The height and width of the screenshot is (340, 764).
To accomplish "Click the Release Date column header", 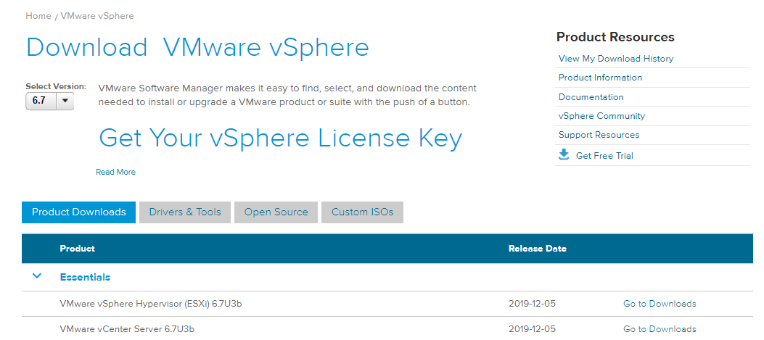I will [x=538, y=249].
